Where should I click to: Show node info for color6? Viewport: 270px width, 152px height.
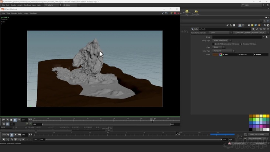pos(264,29)
